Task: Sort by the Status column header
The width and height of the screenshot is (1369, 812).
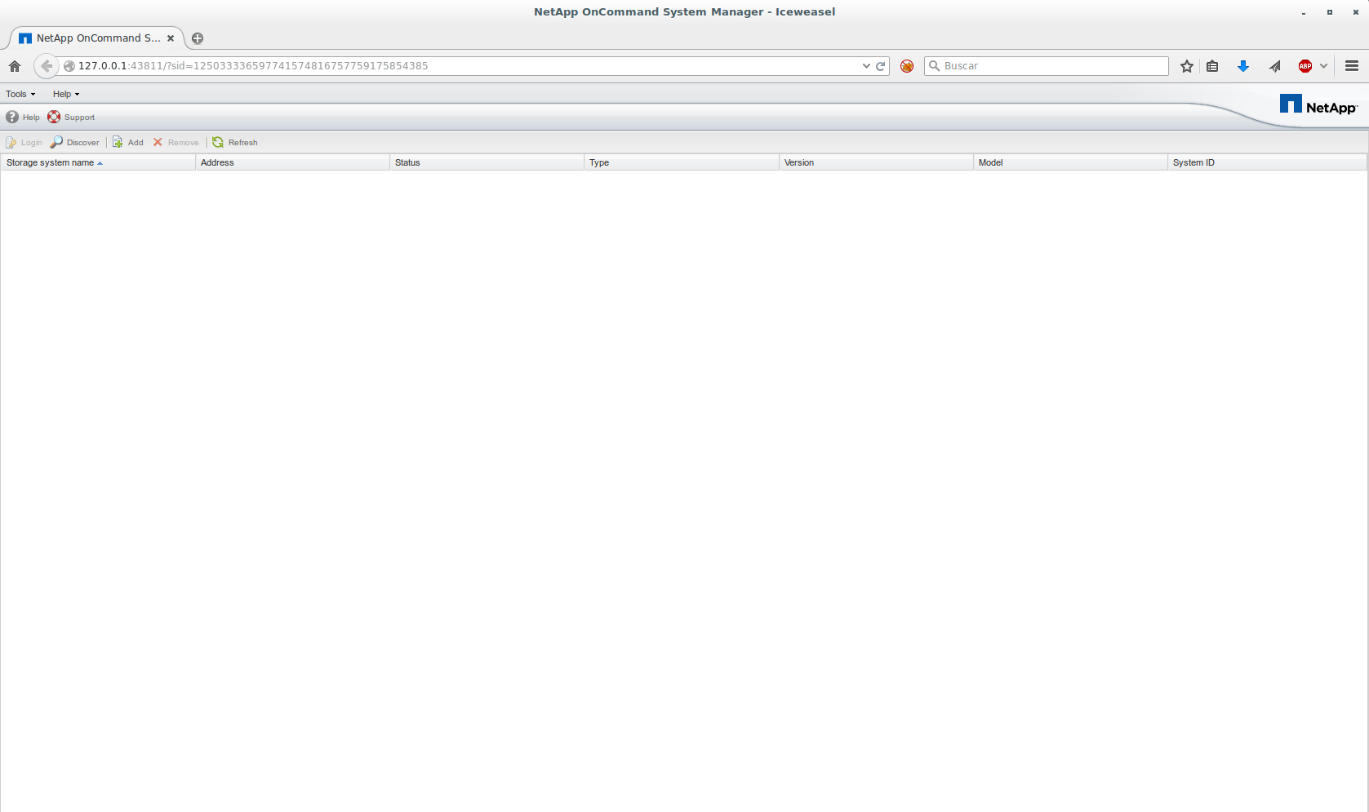Action: (x=407, y=162)
